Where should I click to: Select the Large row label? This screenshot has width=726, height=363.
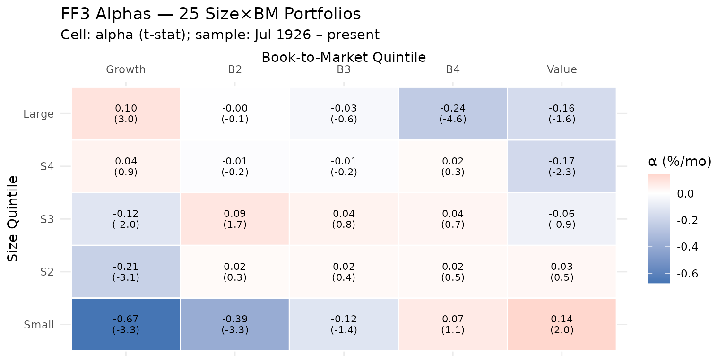point(39,114)
